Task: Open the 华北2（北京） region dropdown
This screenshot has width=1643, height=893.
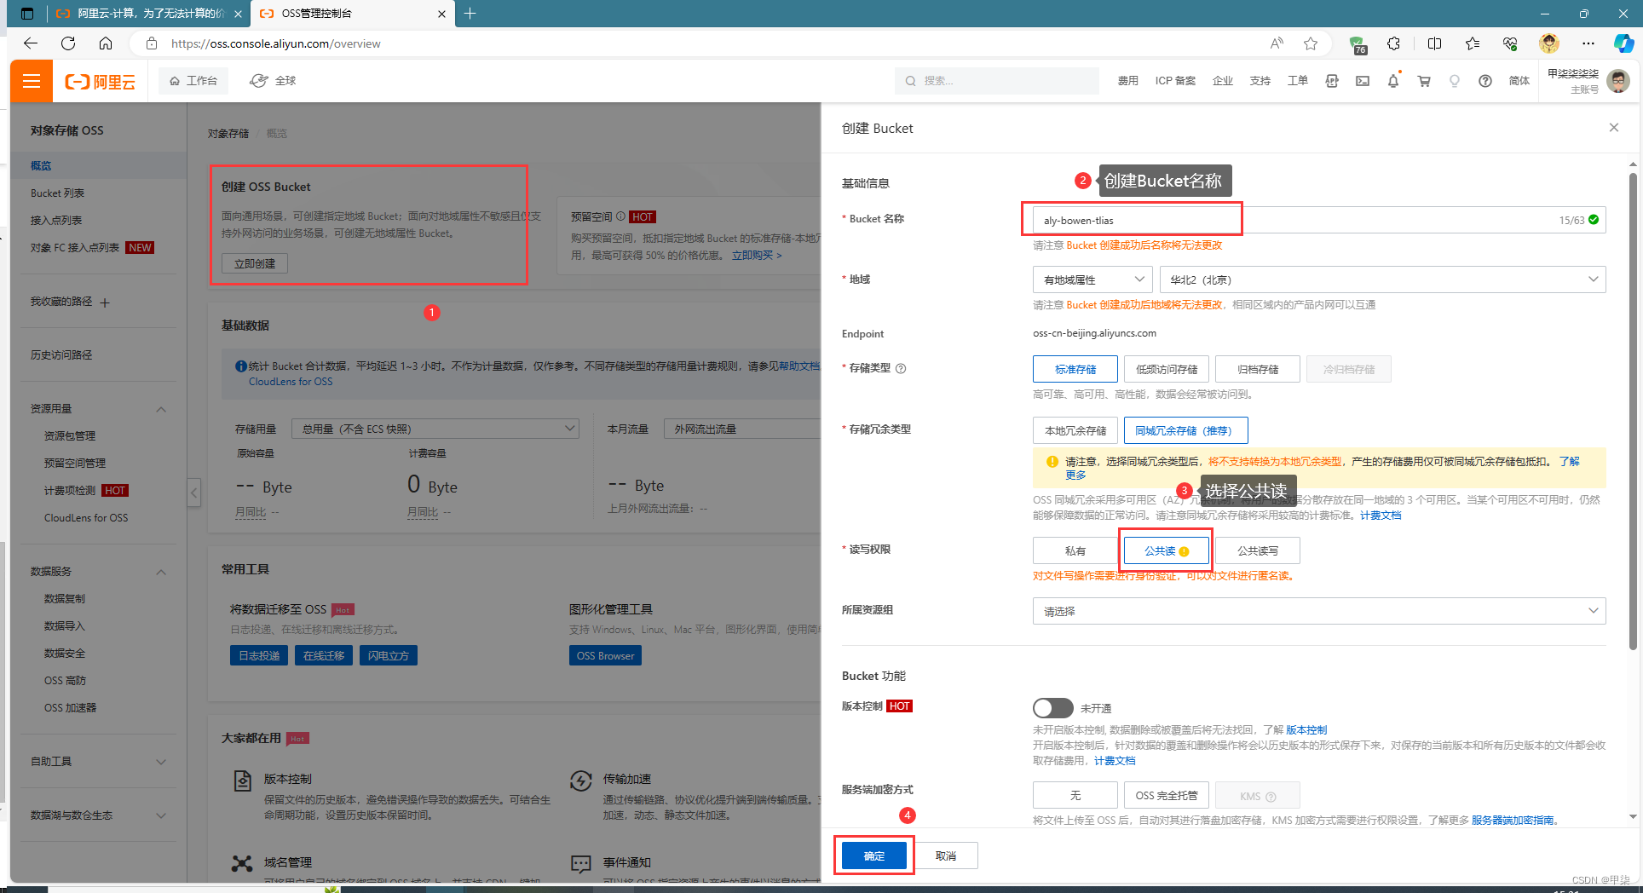Action: coord(1382,279)
